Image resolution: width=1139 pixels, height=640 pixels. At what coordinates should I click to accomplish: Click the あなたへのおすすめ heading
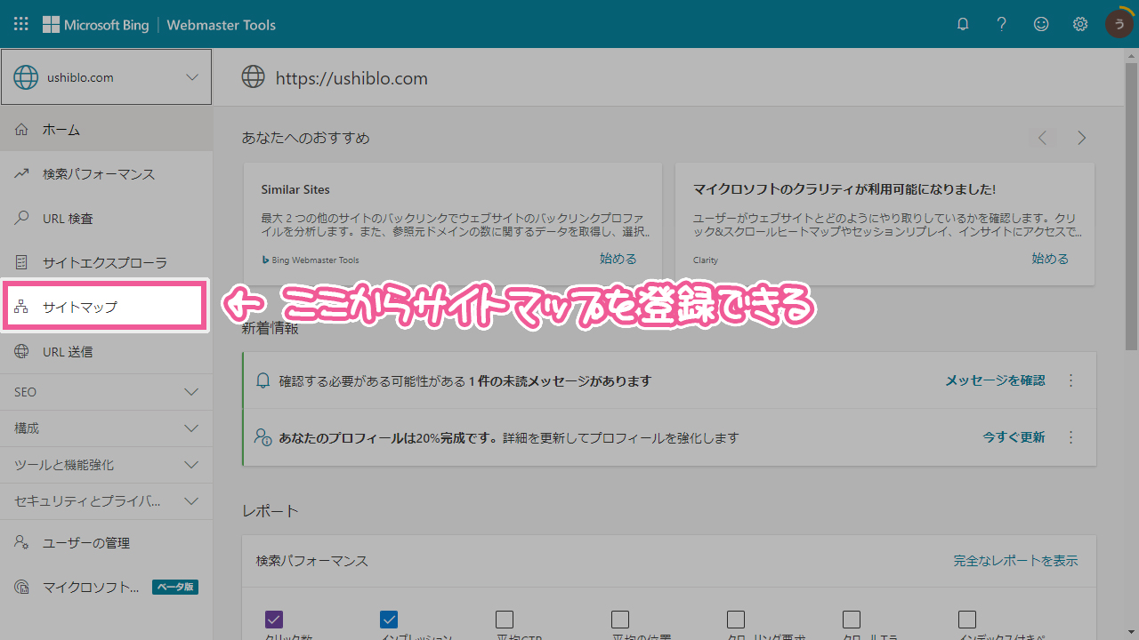tap(306, 138)
